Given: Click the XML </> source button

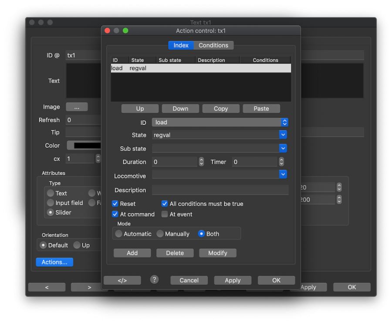Looking at the screenshot, I should (x=122, y=280).
